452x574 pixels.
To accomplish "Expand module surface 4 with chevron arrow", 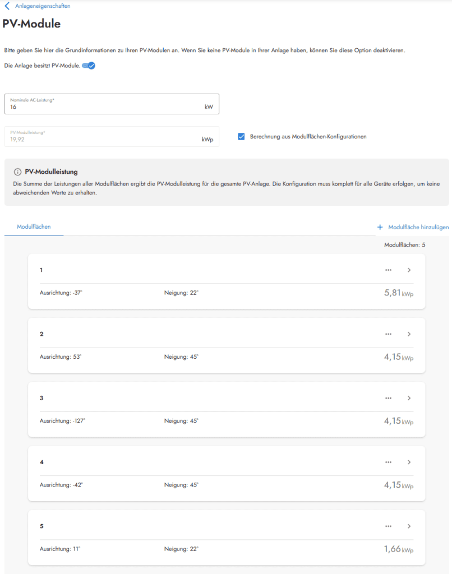I will pyautogui.click(x=409, y=462).
